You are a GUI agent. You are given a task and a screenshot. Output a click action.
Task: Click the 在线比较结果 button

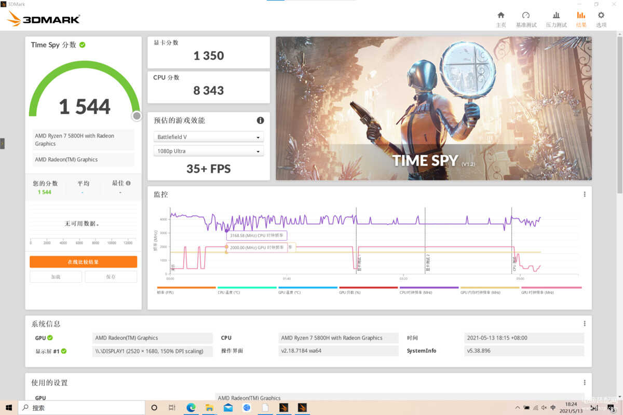coord(83,262)
